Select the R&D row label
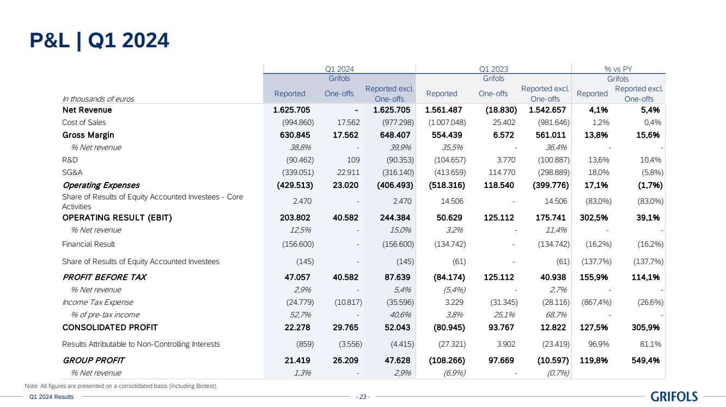Screen dimensions: 726x407 point(71,160)
